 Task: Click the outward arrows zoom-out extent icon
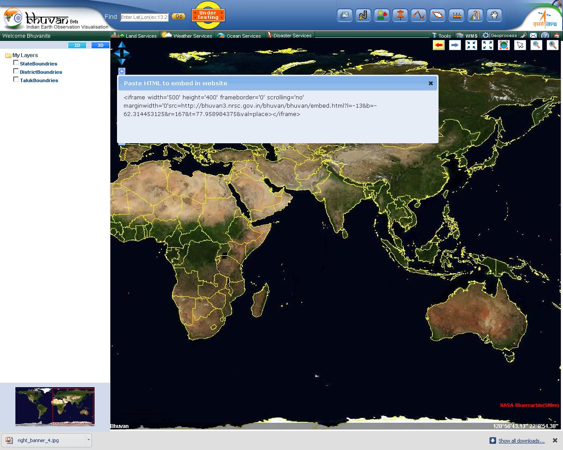coord(487,45)
